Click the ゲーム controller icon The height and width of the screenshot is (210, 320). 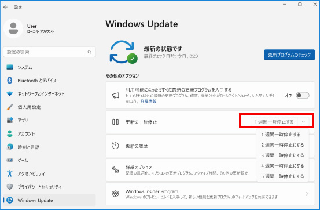click(x=10, y=160)
